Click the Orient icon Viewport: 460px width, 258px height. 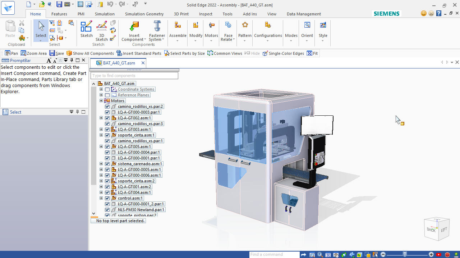(x=307, y=25)
